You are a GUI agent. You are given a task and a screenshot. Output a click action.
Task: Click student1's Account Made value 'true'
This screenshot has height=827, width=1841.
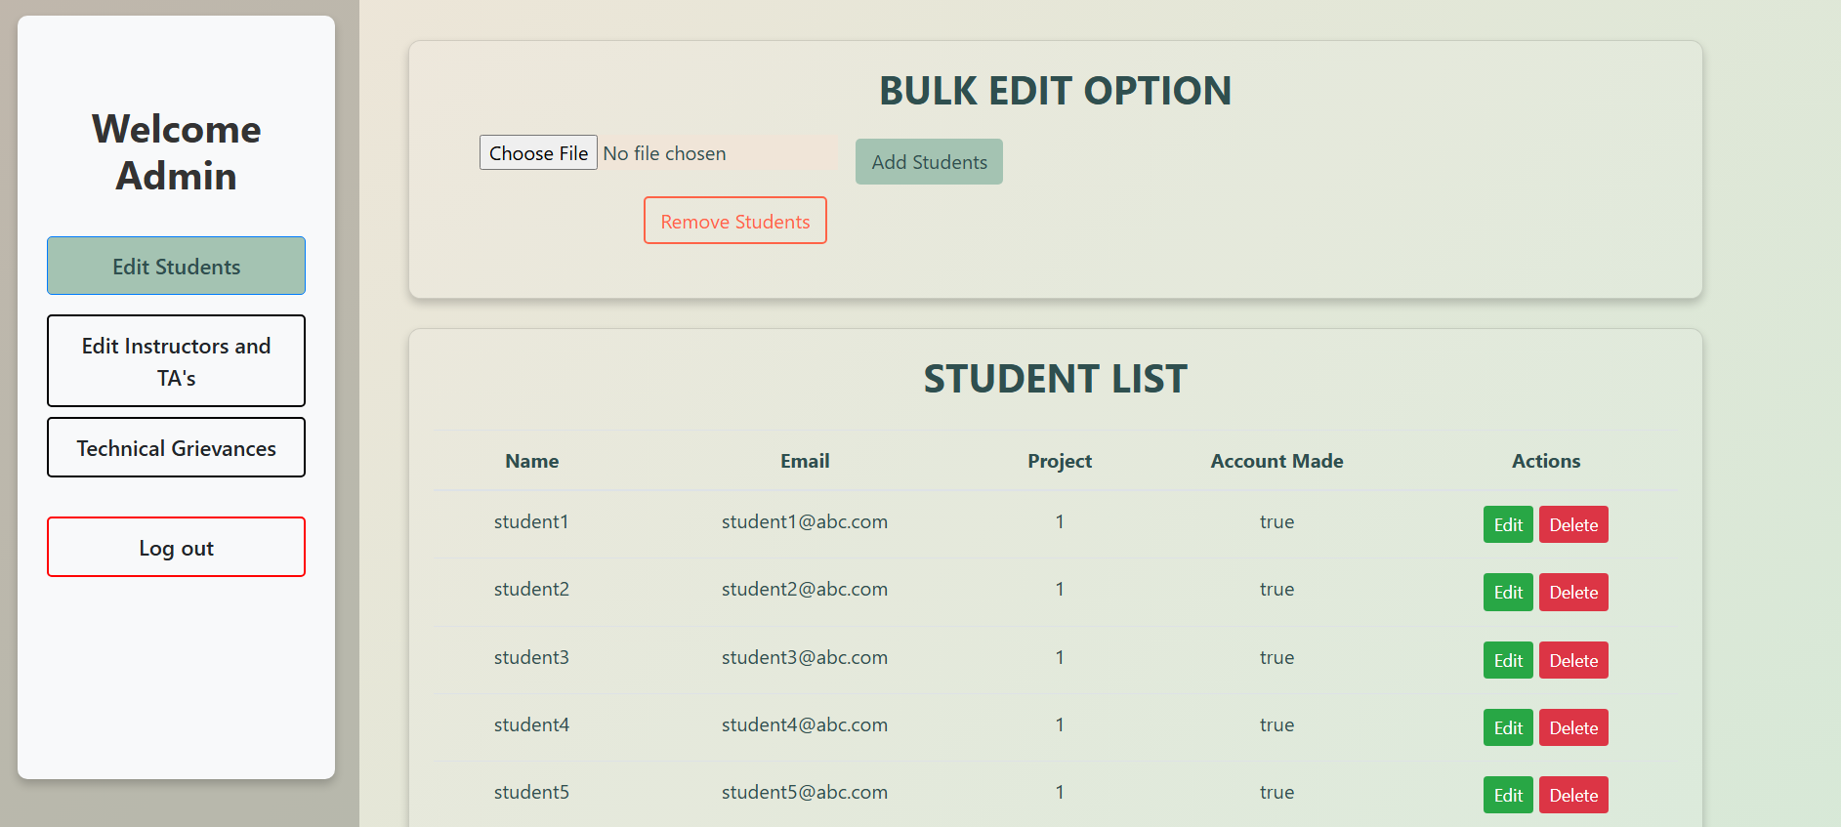[1276, 521]
